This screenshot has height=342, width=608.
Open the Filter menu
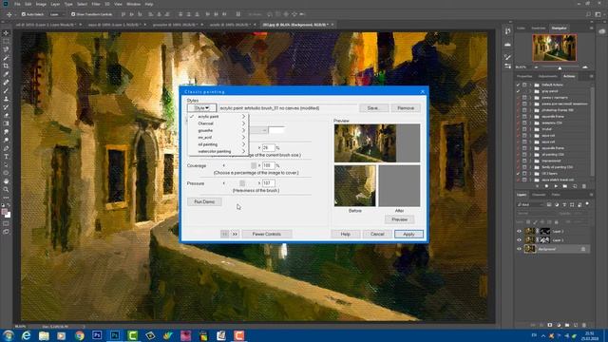tap(96, 4)
